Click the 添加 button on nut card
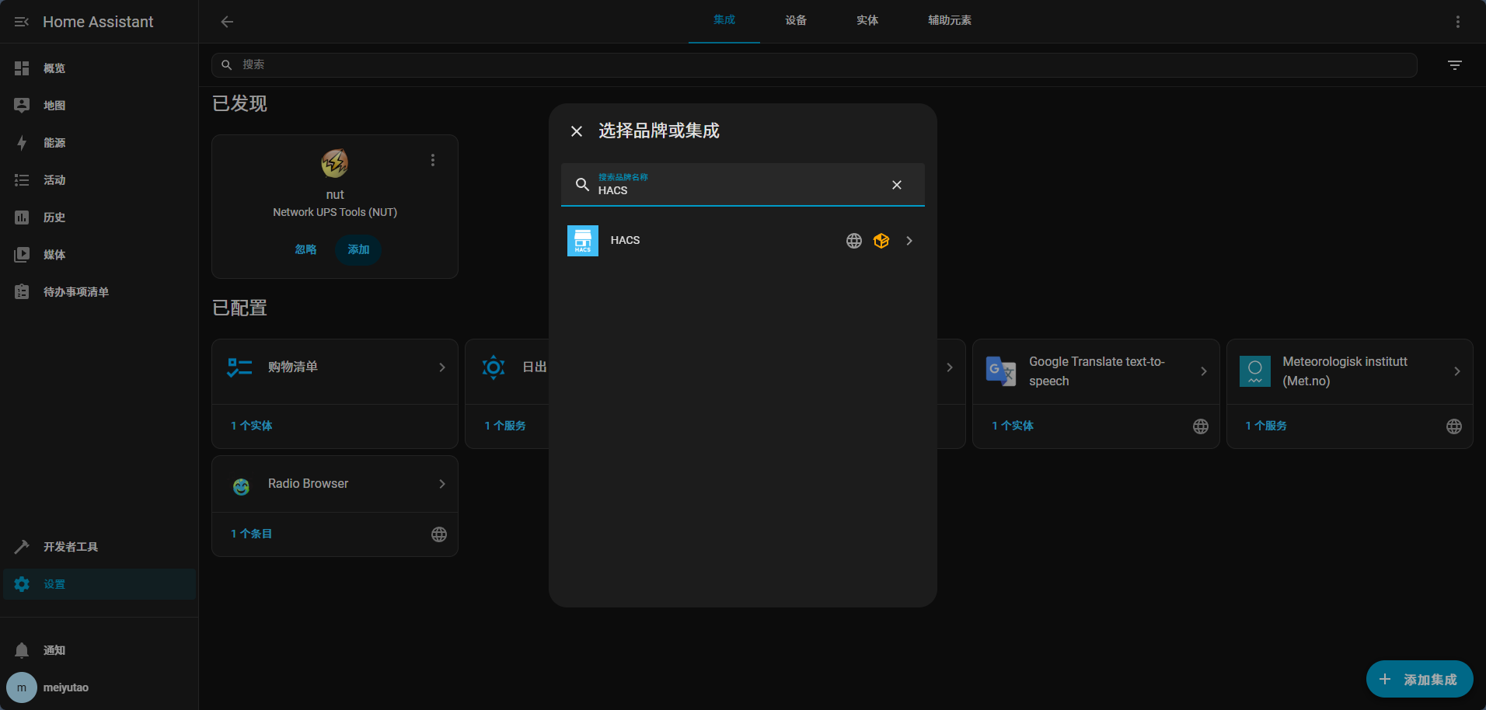Viewport: 1486px width, 710px height. pyautogui.click(x=358, y=249)
